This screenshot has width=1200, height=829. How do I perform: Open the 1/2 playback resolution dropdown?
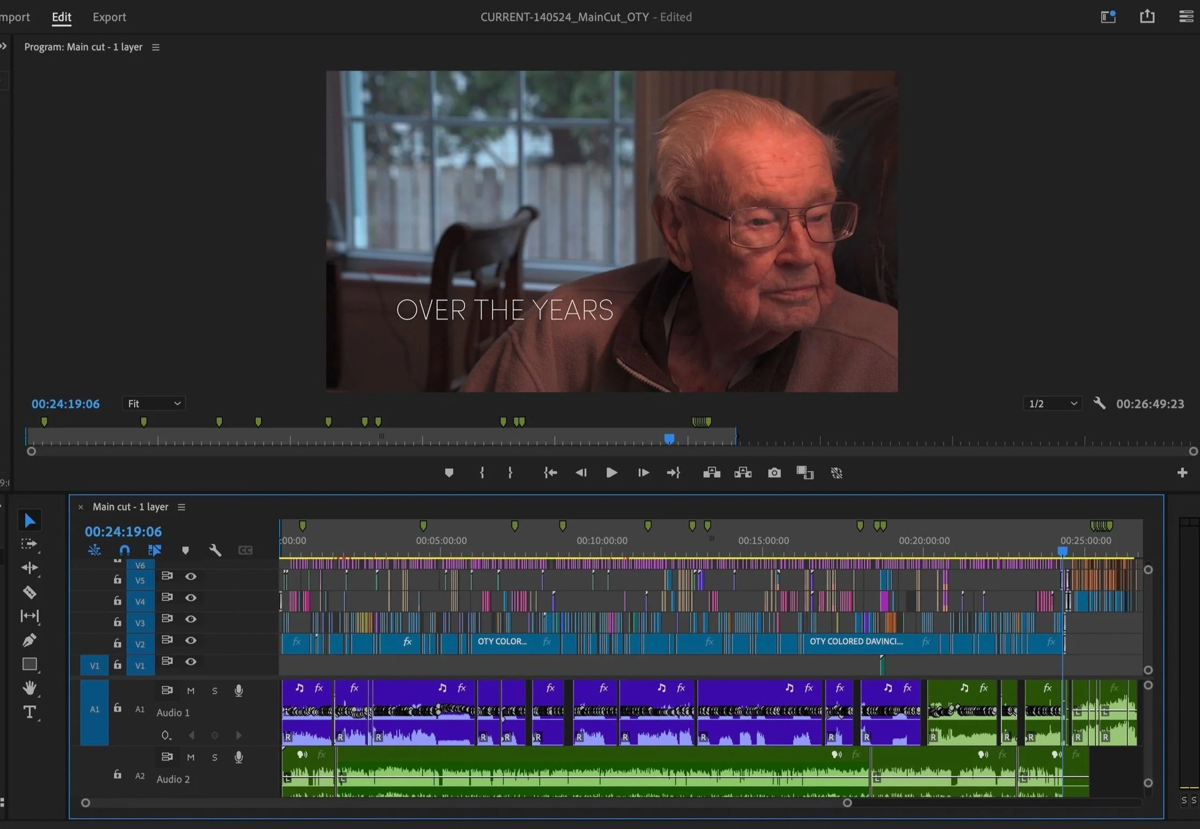(x=1052, y=404)
